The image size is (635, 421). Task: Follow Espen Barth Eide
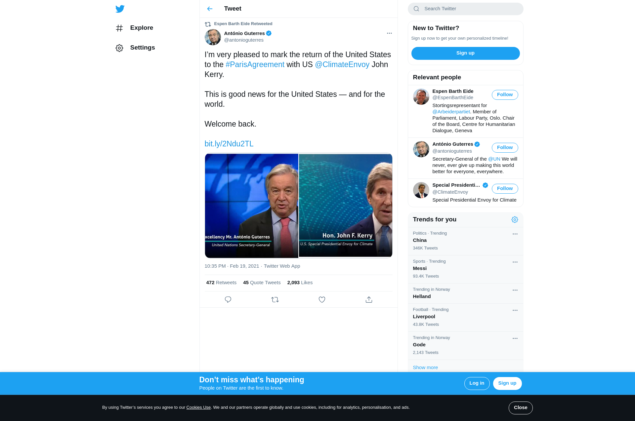click(x=505, y=95)
